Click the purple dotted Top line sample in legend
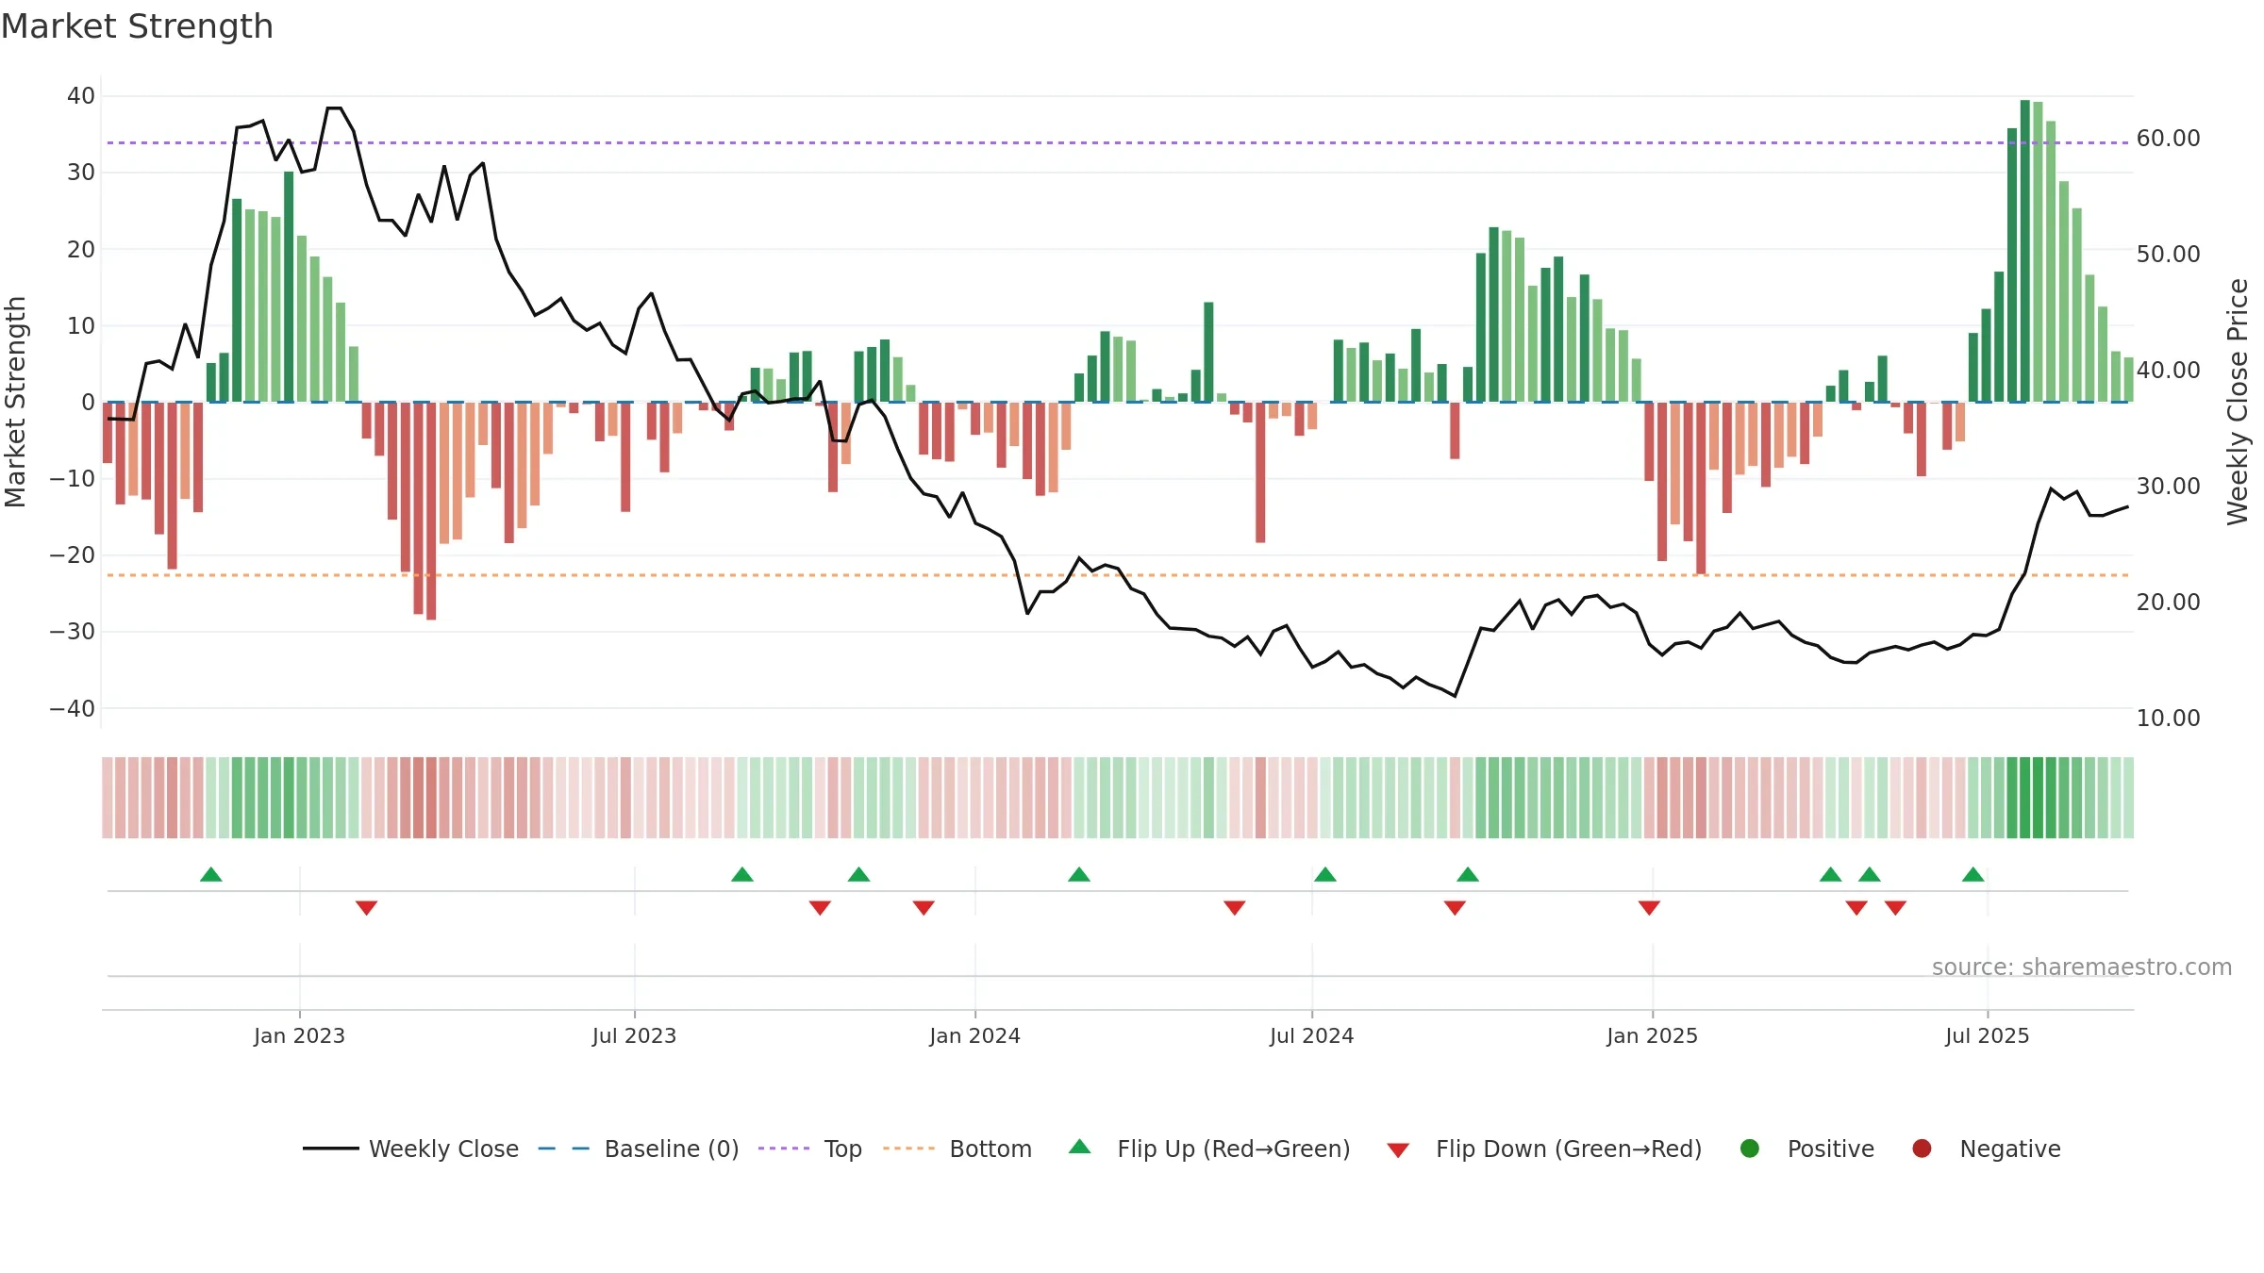The width and height of the screenshot is (2264, 1273). [784, 1149]
